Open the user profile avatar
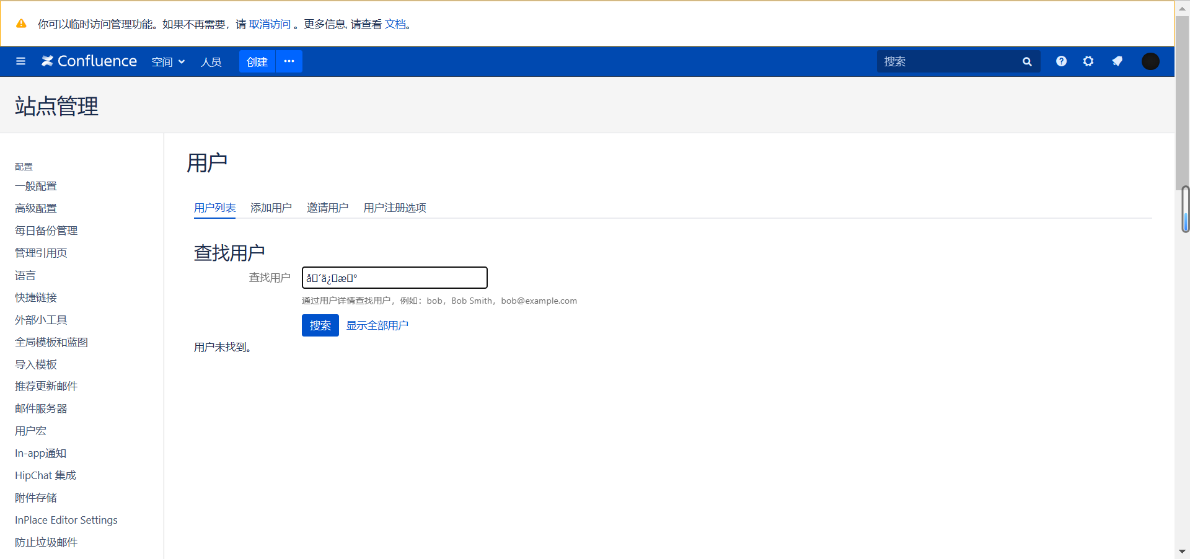The image size is (1190, 559). [x=1151, y=61]
